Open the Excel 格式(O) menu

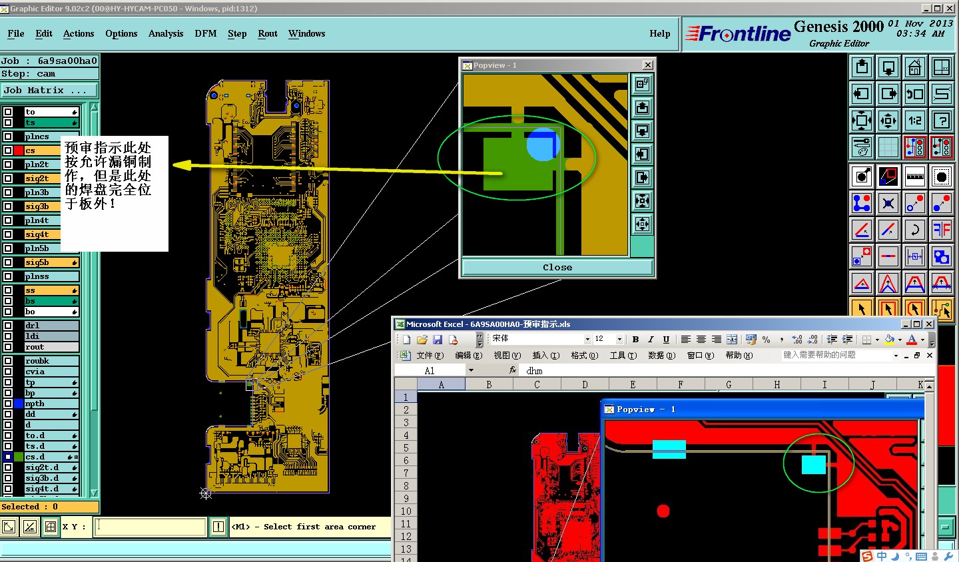[585, 356]
